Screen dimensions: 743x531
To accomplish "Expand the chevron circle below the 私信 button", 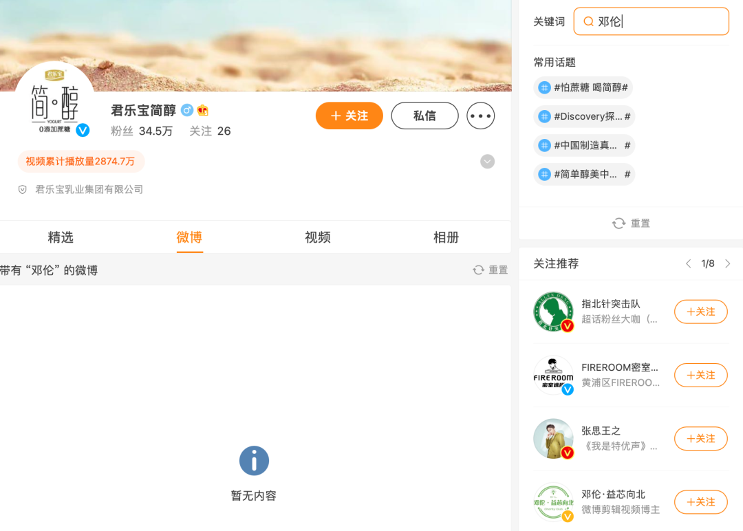I will pos(487,161).
